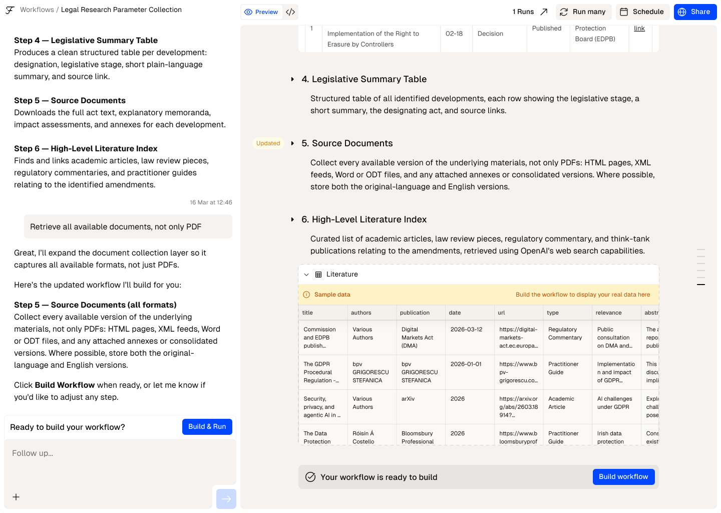Open runs with the arrow icon
The image size is (721, 513).
tap(544, 12)
